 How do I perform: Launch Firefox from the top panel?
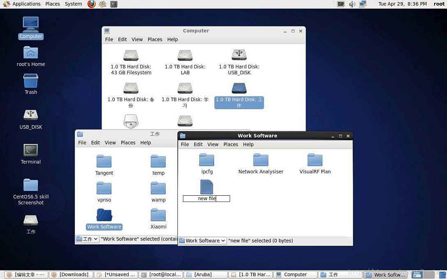pos(92,4)
